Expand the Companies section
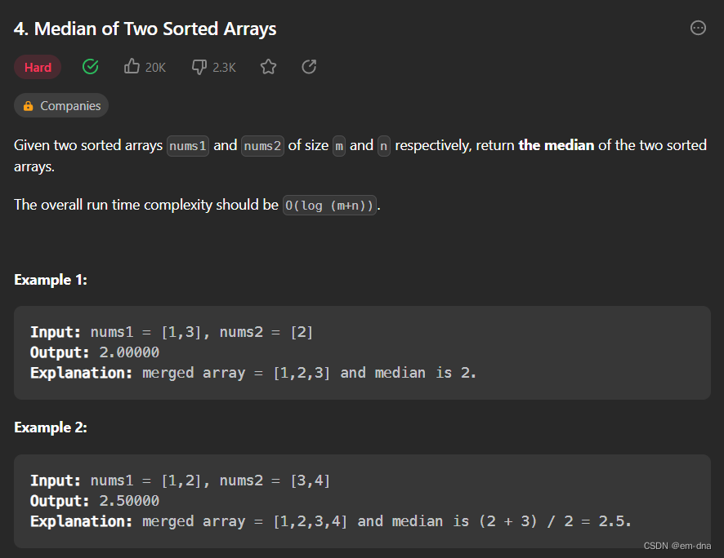 [60, 105]
